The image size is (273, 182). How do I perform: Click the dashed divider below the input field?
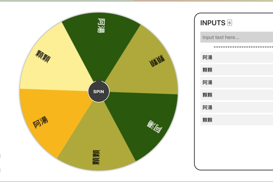[243, 47]
